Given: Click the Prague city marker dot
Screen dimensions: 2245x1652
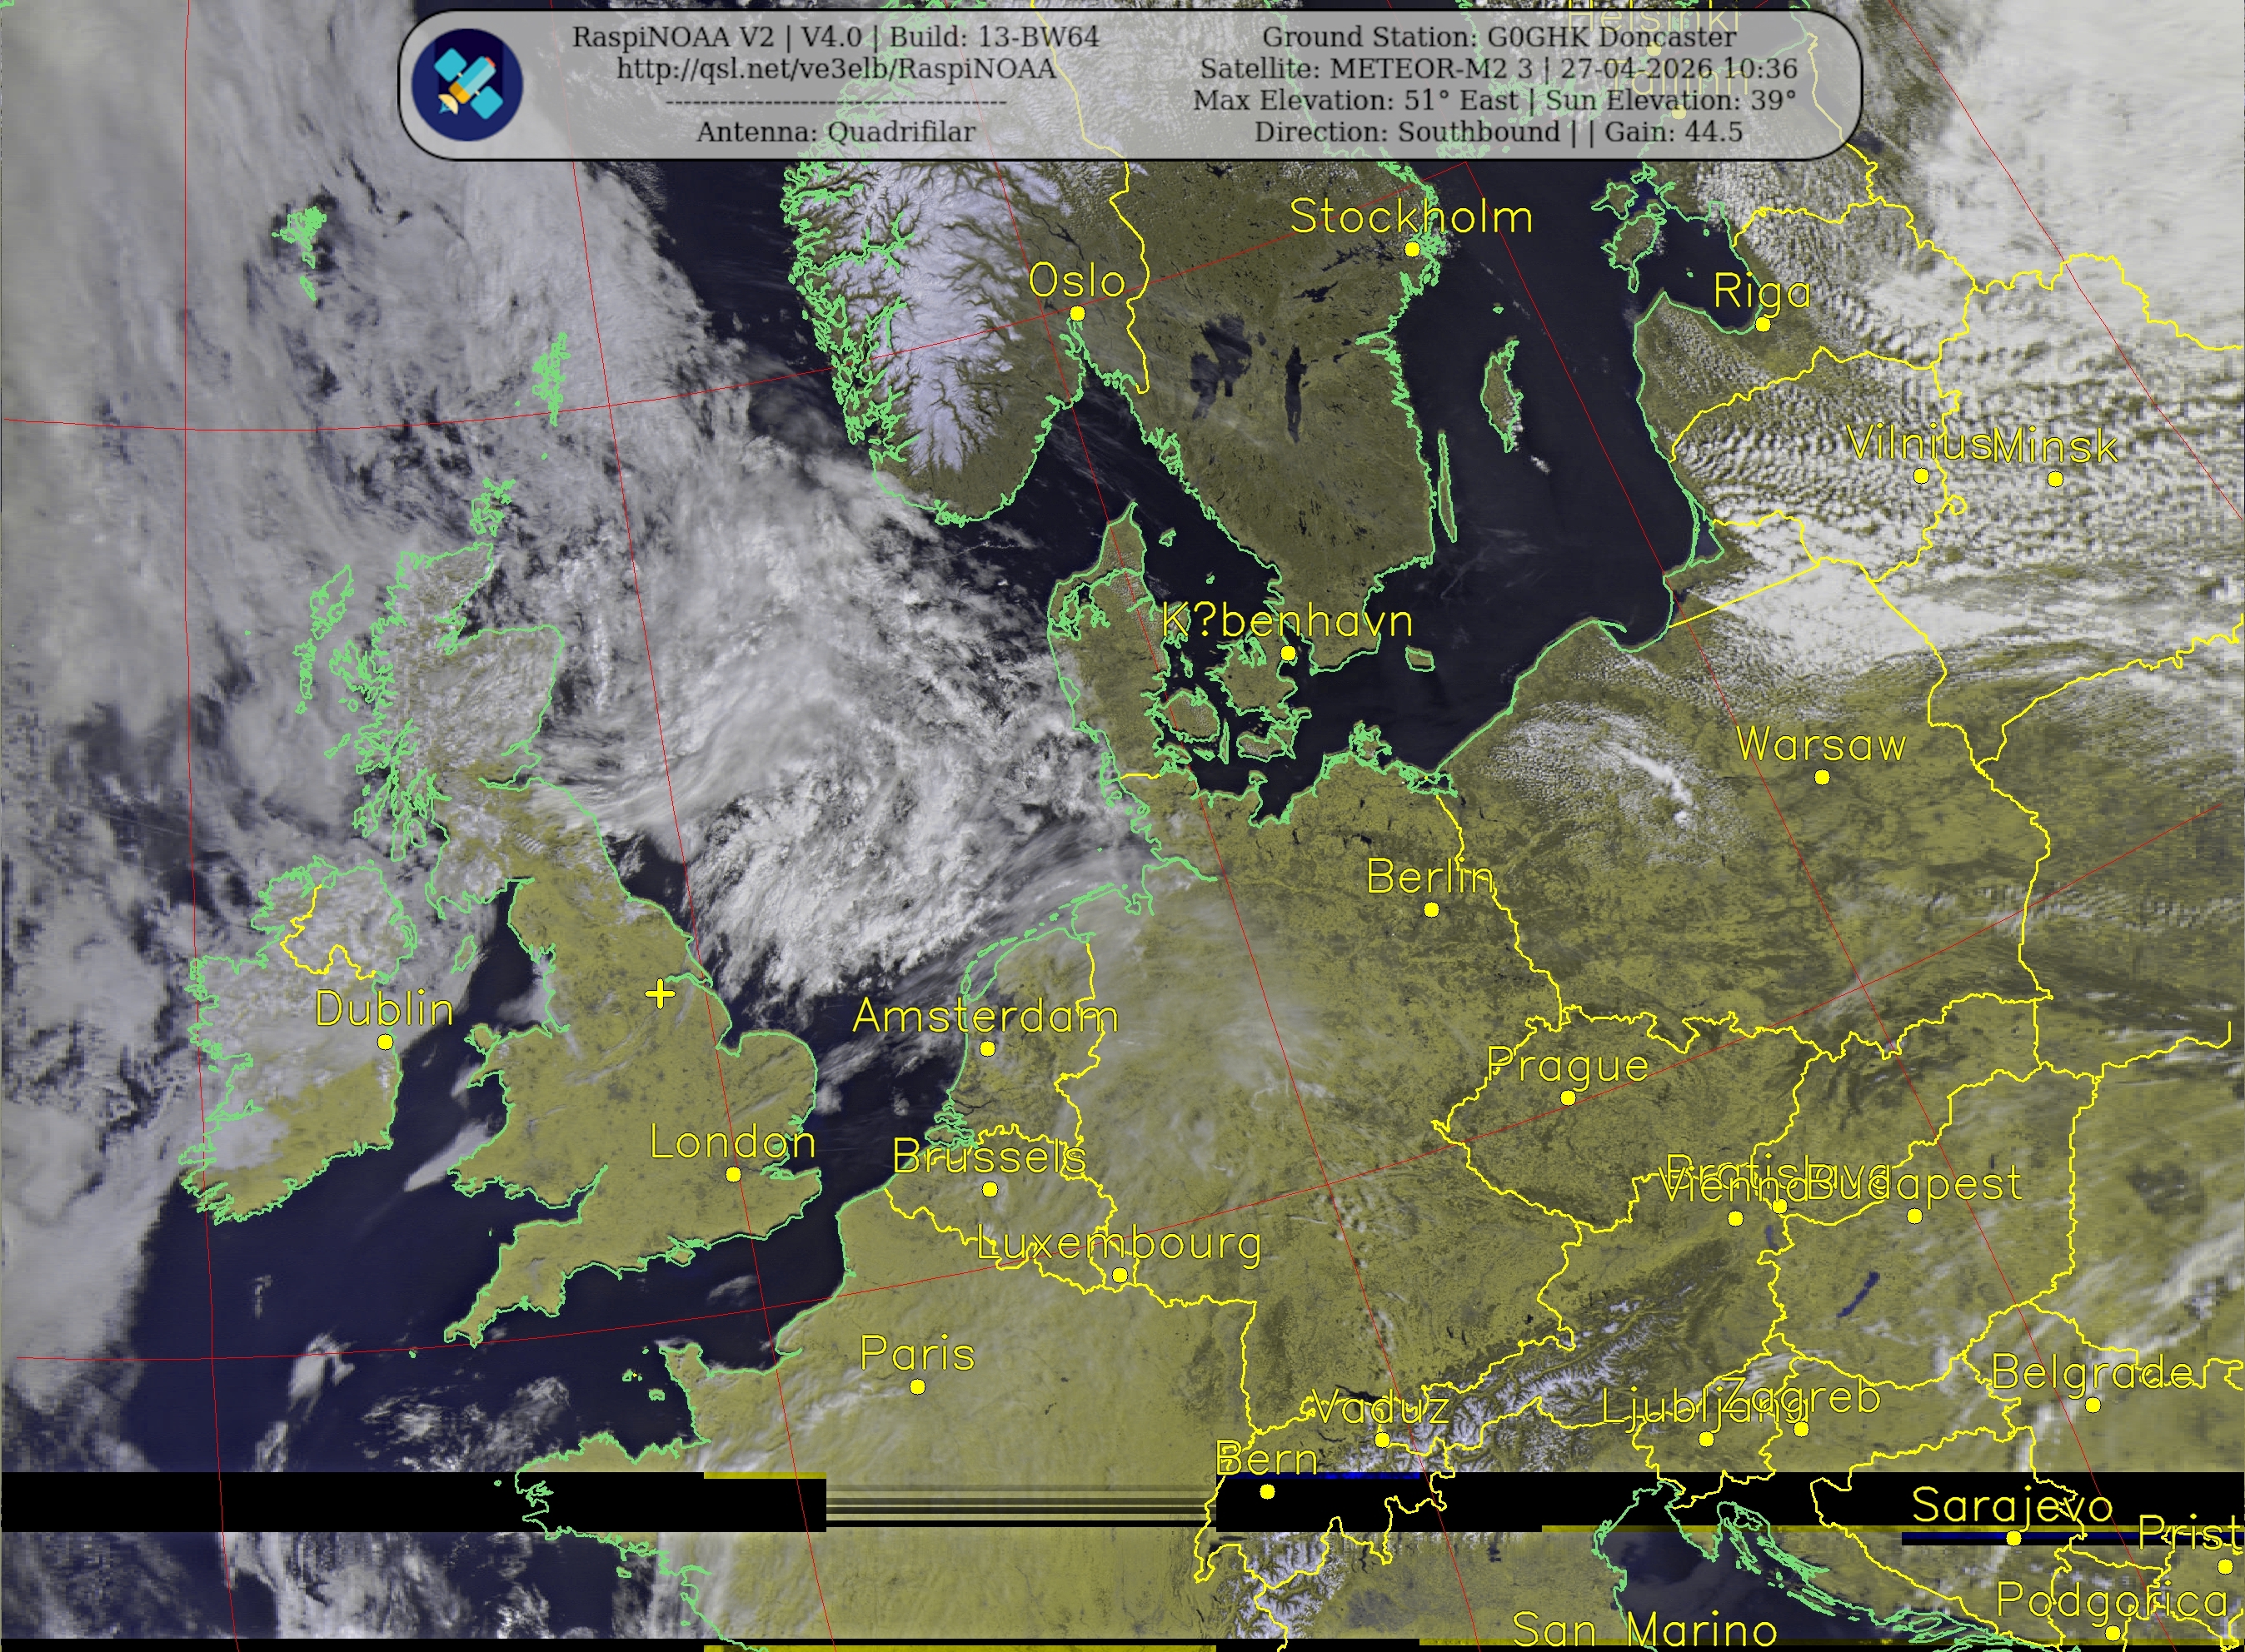Looking at the screenshot, I should click(1568, 1097).
